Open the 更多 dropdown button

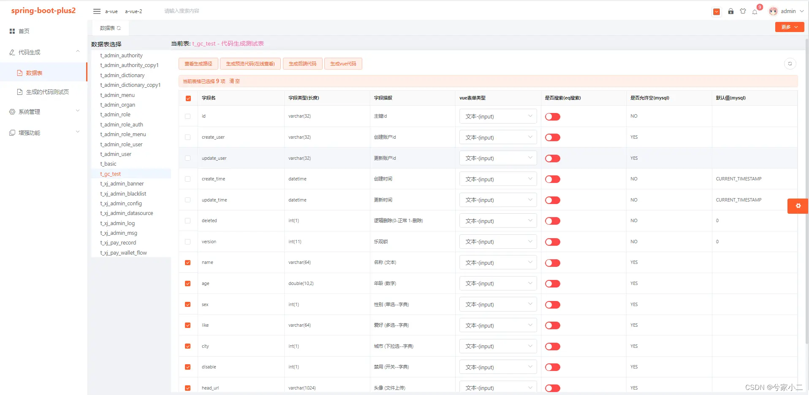click(790, 27)
